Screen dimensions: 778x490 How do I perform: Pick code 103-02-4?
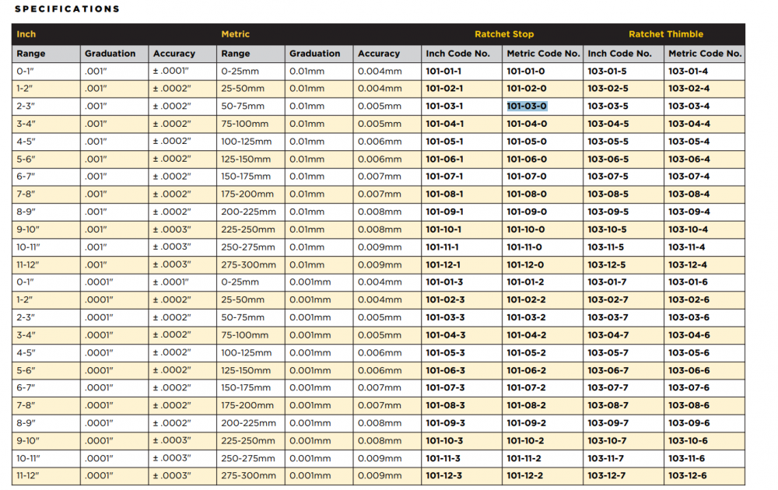click(x=689, y=89)
